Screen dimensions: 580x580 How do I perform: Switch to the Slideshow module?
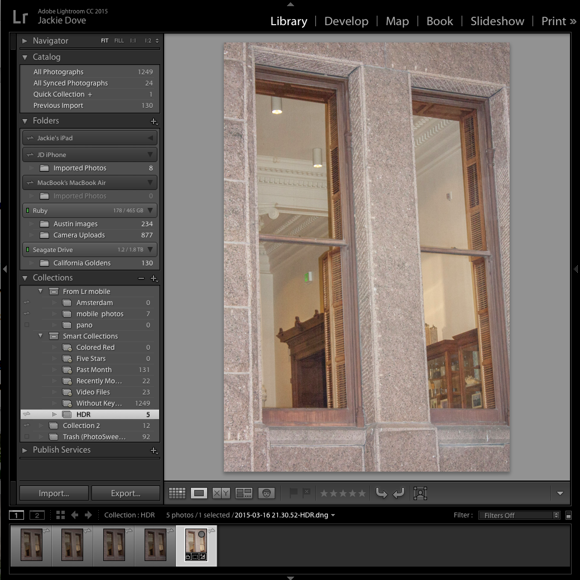click(x=497, y=21)
